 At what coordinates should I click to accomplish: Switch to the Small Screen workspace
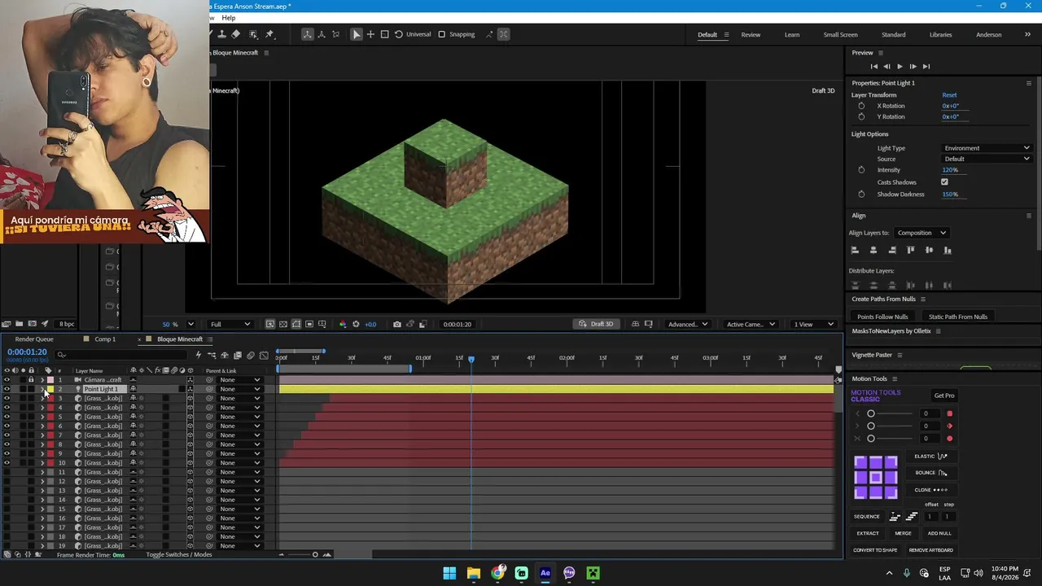tap(840, 35)
